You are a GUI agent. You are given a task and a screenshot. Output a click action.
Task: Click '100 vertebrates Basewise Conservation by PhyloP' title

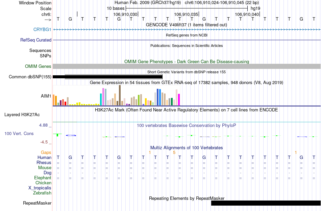(187, 125)
